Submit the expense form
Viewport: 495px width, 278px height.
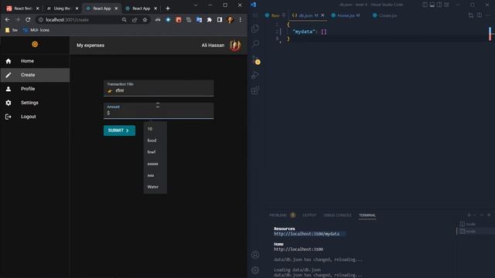click(119, 131)
